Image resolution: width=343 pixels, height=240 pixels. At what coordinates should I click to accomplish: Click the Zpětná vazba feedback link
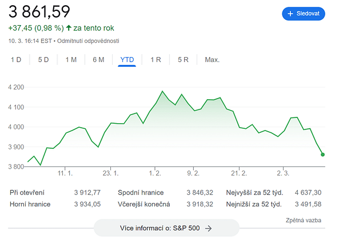coord(304,221)
